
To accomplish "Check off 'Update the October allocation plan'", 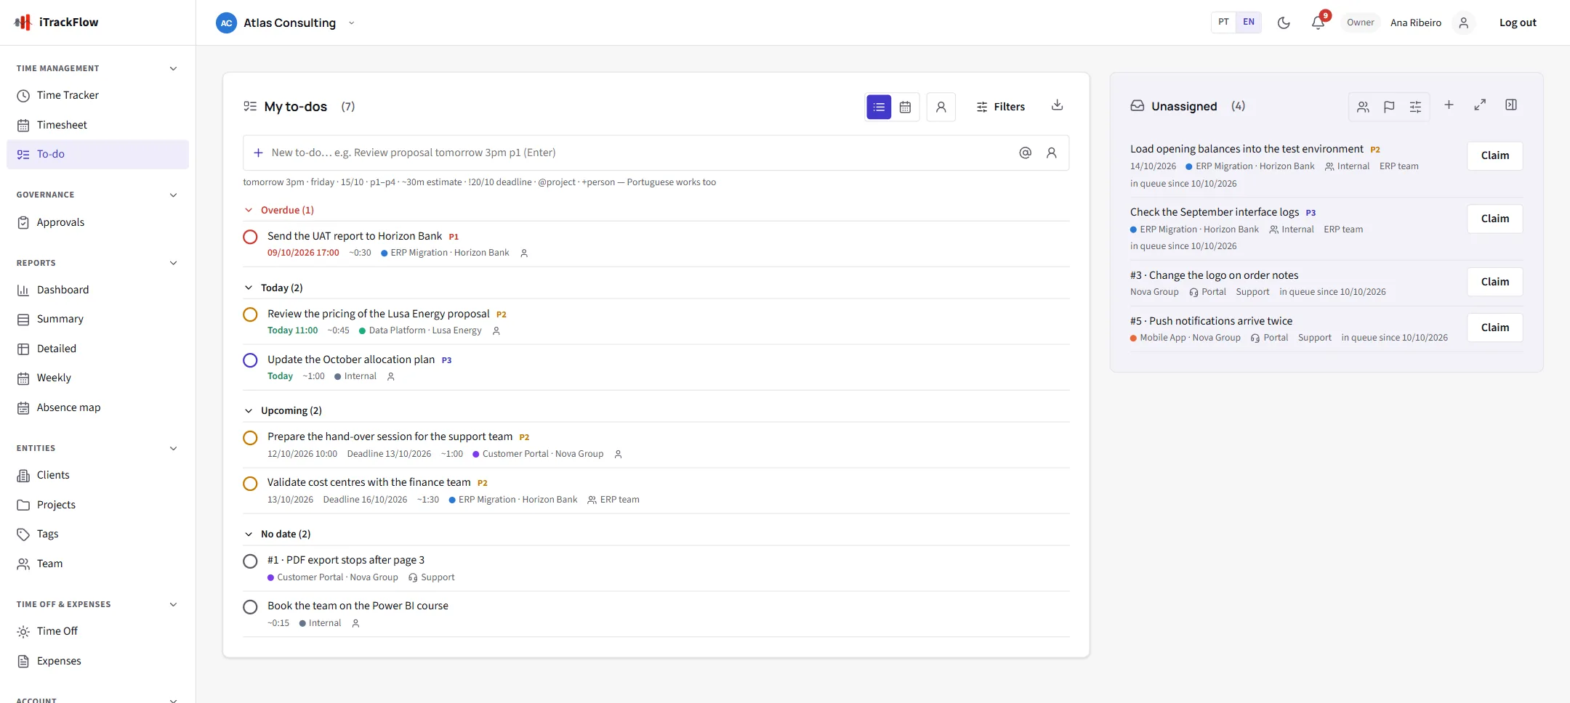I will [250, 360].
